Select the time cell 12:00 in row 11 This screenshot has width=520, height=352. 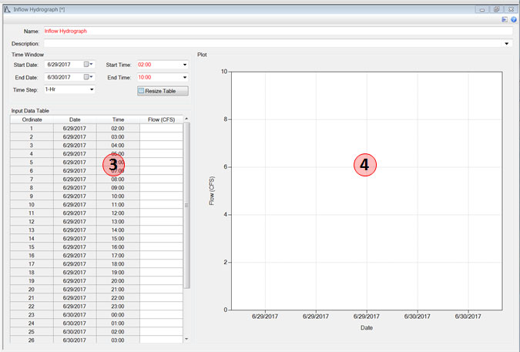(x=118, y=213)
